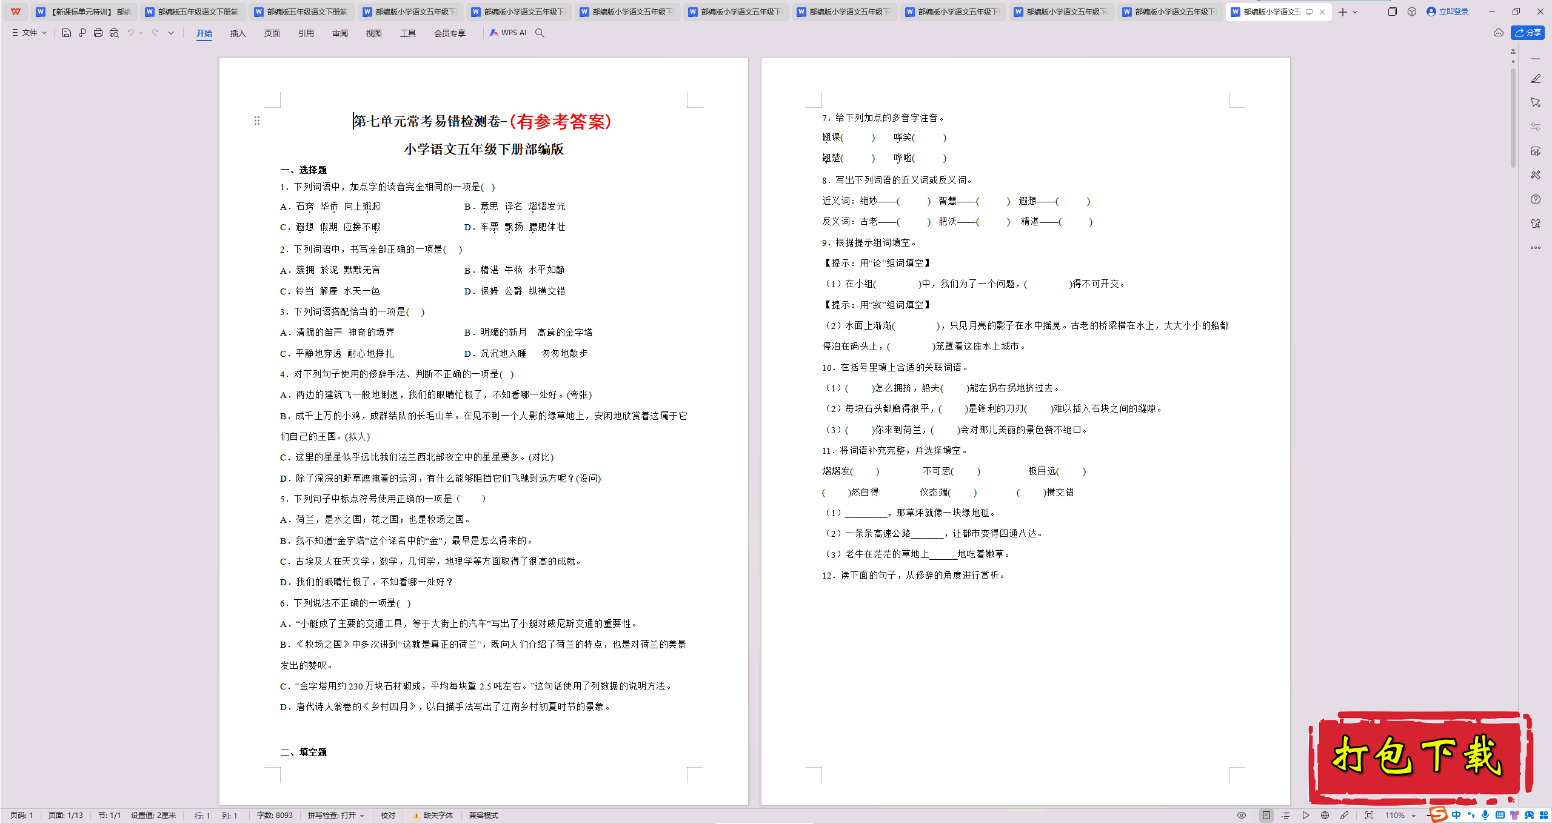Open the 工具 ribbon tab
This screenshot has width=1552, height=824.
point(407,33)
